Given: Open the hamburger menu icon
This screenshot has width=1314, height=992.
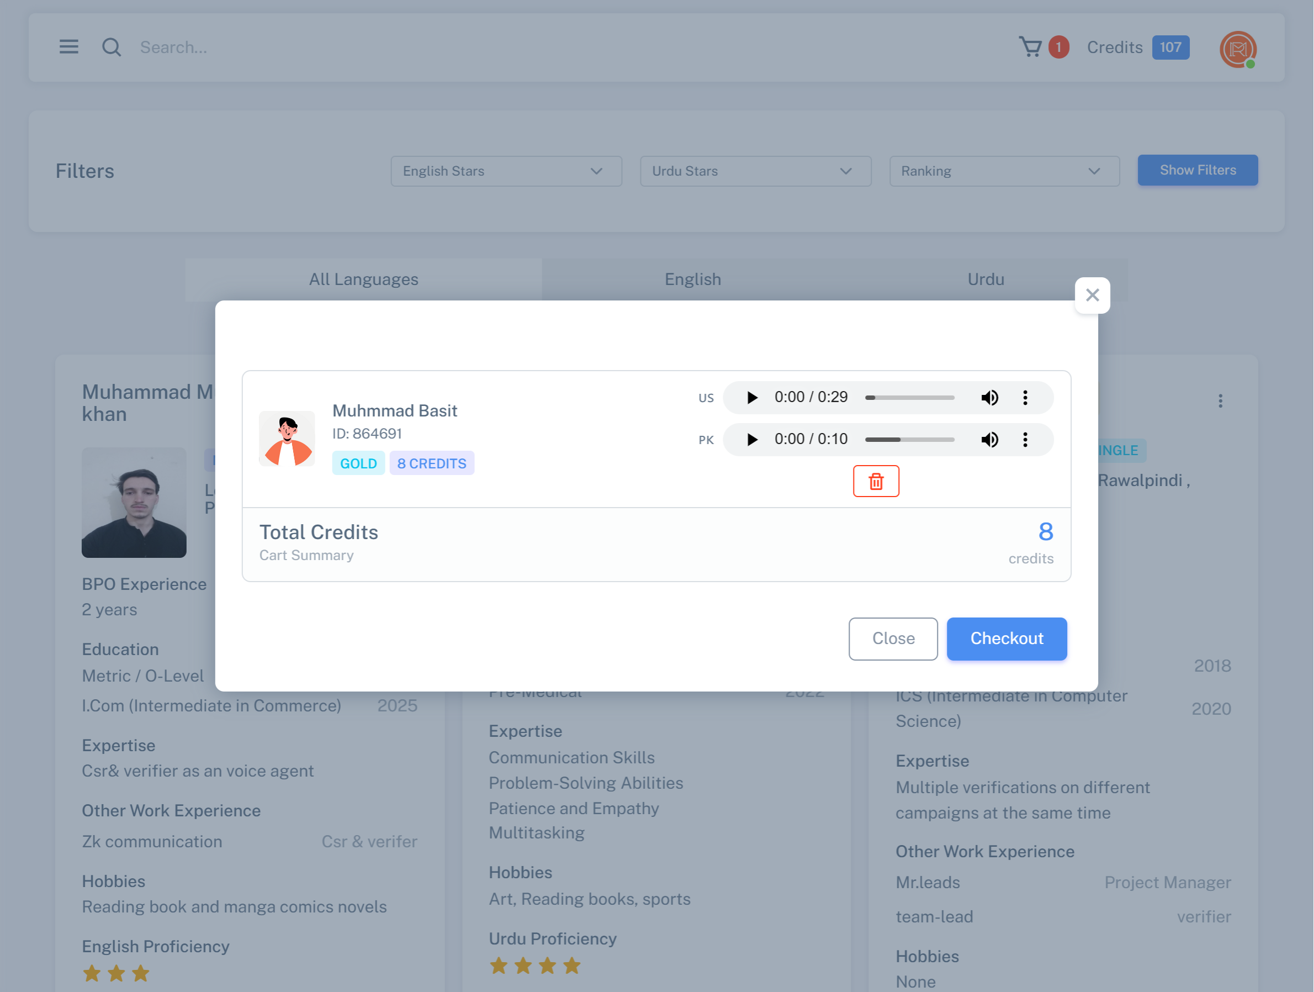Looking at the screenshot, I should point(69,47).
